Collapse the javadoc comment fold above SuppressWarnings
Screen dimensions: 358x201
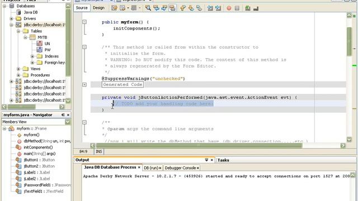coord(84,47)
